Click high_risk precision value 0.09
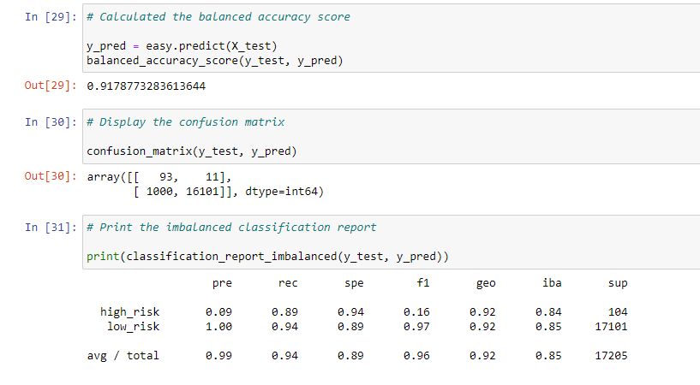700x385 pixels. click(218, 312)
